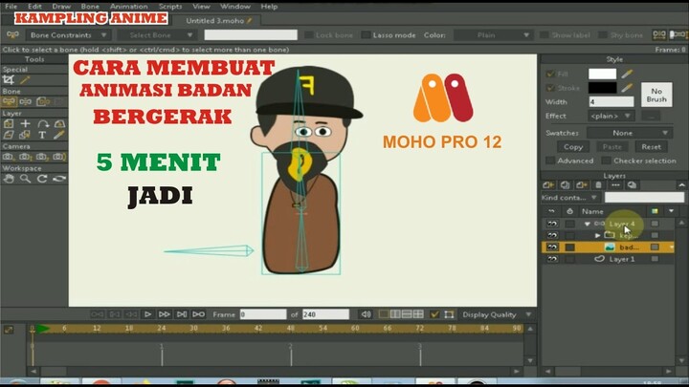The height and width of the screenshot is (387, 689).
Task: Open the Effect plain dropdown
Action: pyautogui.click(x=611, y=116)
